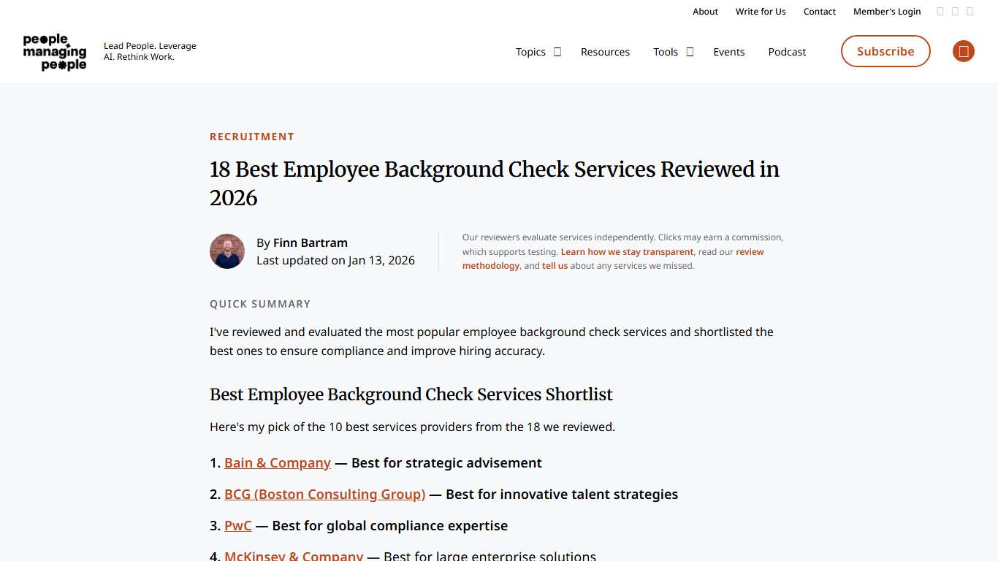This screenshot has height=561, width=998.
Task: Open the Resources menu item
Action: pyautogui.click(x=605, y=52)
